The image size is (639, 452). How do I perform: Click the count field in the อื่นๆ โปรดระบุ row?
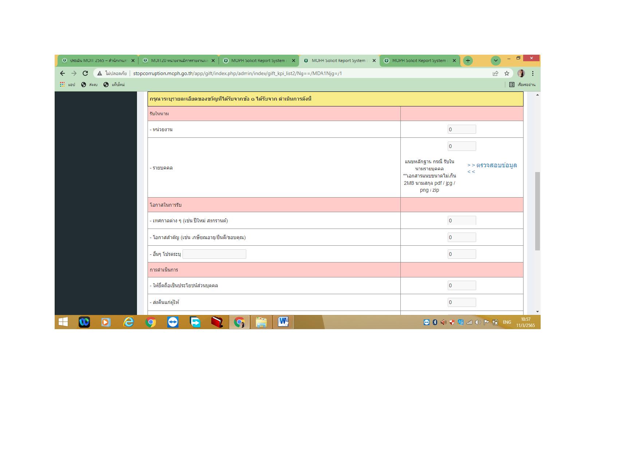(x=462, y=254)
